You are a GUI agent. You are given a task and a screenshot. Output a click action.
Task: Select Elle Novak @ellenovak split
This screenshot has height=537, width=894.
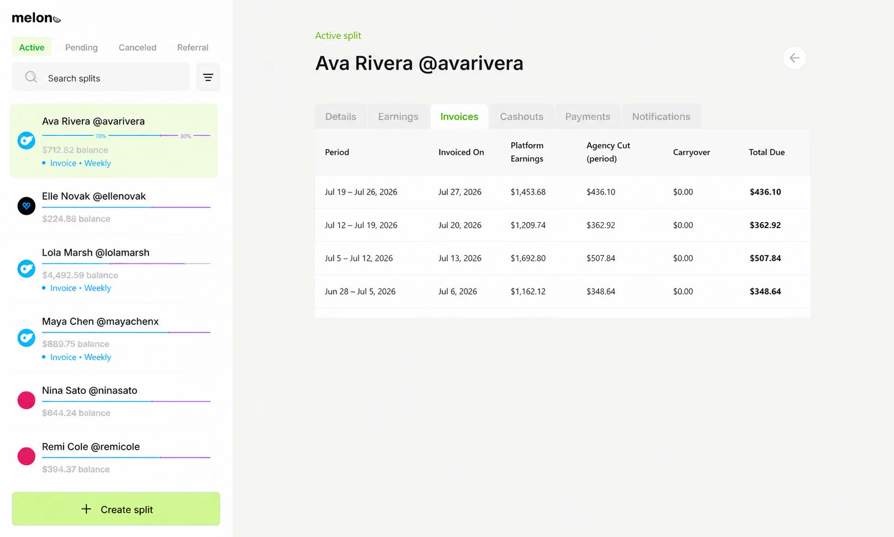114,207
